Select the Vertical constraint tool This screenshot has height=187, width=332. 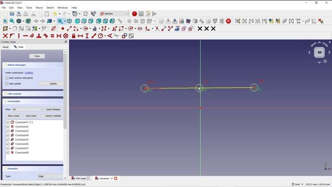(x=19, y=36)
